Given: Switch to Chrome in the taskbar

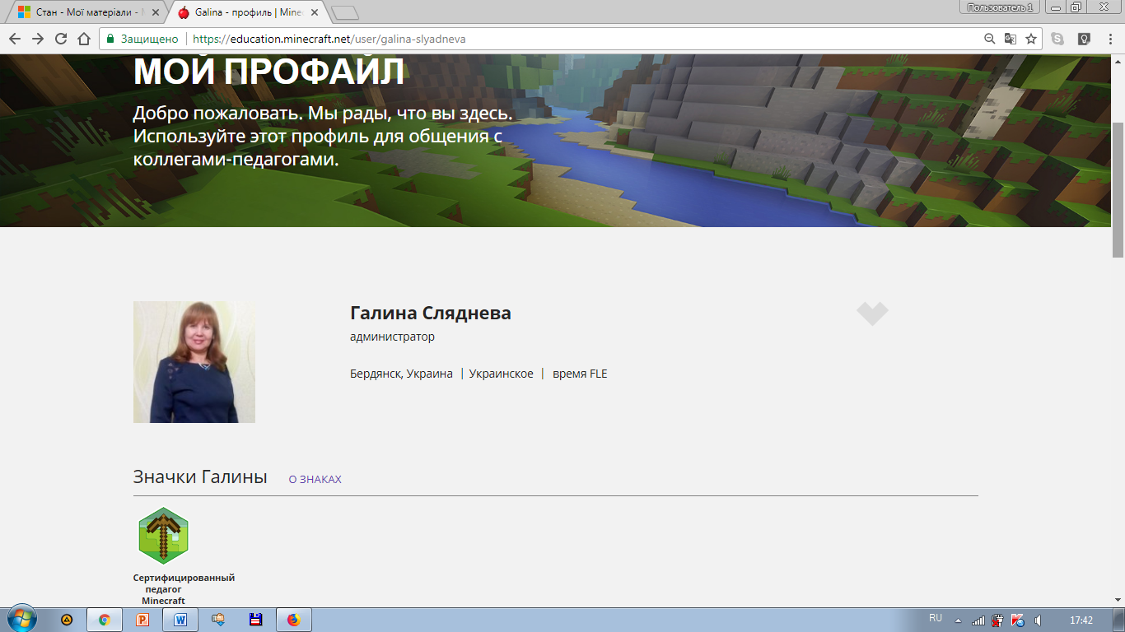Looking at the screenshot, I should pyautogui.click(x=105, y=620).
